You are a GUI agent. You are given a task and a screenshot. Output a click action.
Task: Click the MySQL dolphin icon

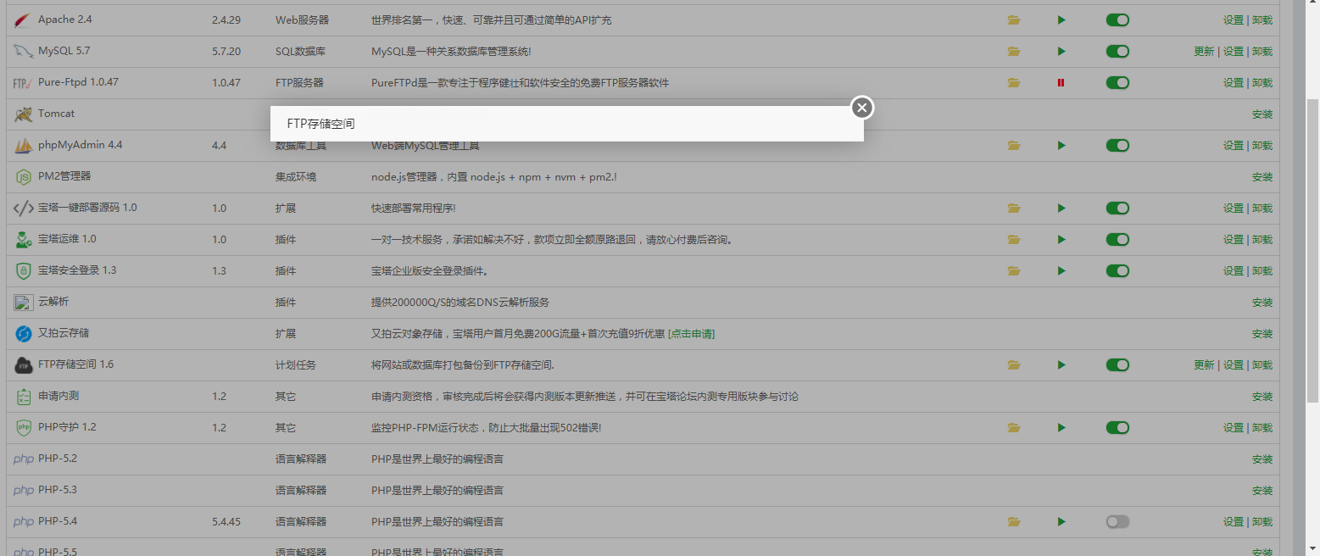tap(24, 52)
